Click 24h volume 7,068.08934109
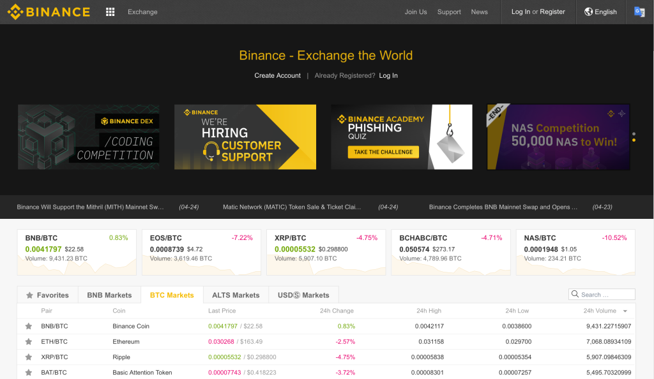Image resolution: width=654 pixels, height=379 pixels. 609,341
